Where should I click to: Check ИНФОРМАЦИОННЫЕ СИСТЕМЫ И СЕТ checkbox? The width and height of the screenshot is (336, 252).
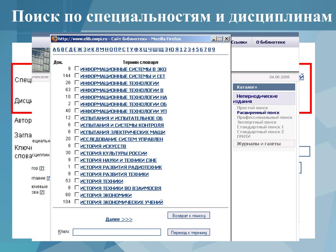tap(77, 75)
